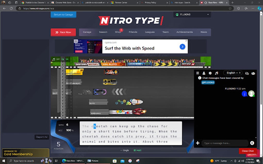The height and width of the screenshot is (164, 263).
Task: Click the hamburger menu in the chat panel
Action: pyautogui.click(x=198, y=73)
